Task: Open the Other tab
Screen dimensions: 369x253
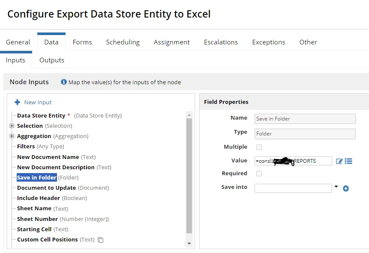Action: (308, 42)
